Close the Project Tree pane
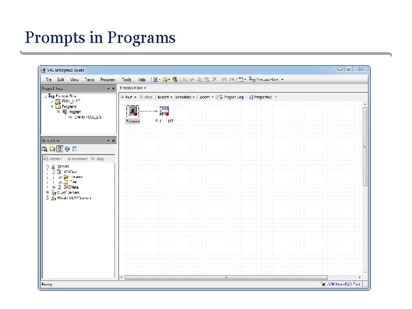This screenshot has width=412, height=309. 113,89
